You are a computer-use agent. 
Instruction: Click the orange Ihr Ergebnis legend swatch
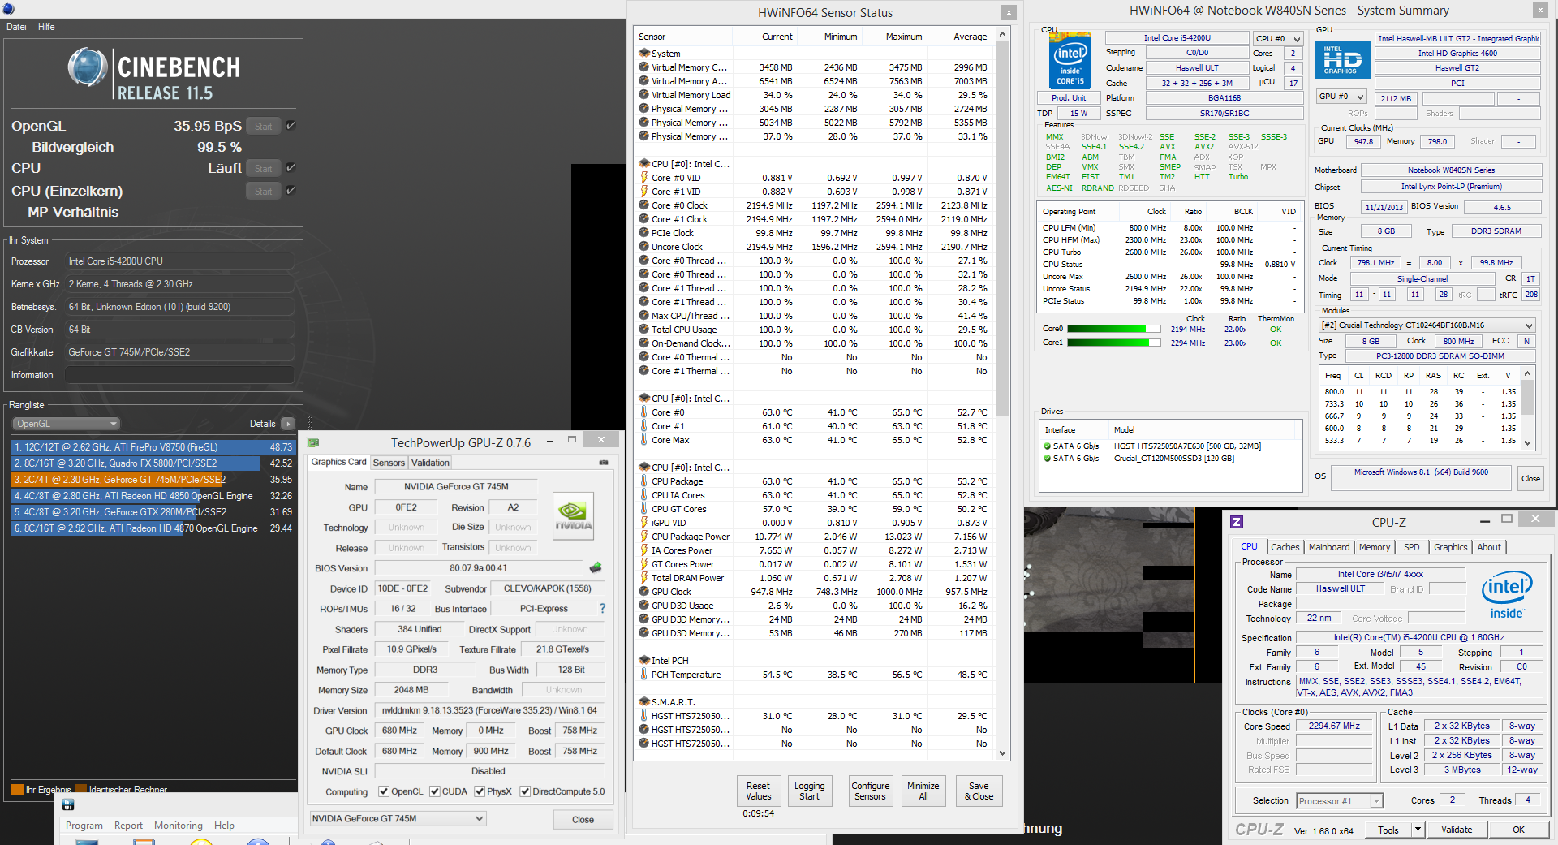pyautogui.click(x=17, y=789)
